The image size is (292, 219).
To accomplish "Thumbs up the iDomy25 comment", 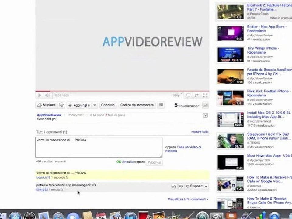I will (x=174, y=186).
